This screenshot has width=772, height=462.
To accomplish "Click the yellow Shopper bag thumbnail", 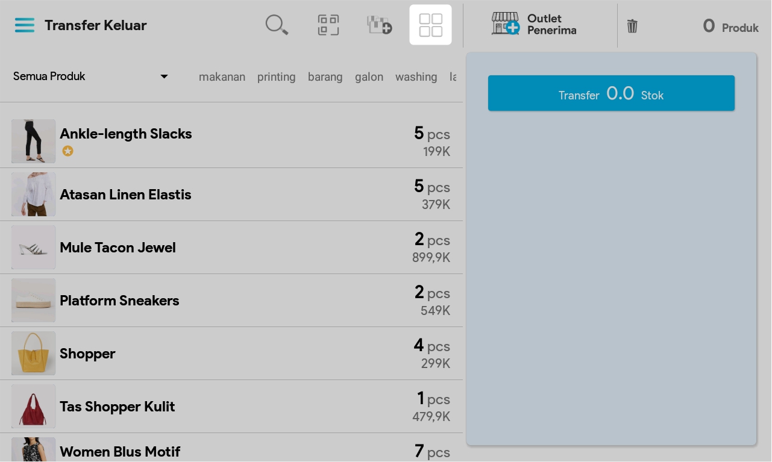I will coord(34,353).
